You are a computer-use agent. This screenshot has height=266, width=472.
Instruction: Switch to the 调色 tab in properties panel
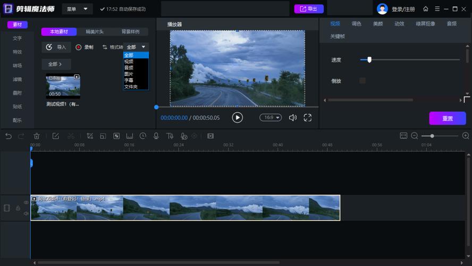click(357, 24)
